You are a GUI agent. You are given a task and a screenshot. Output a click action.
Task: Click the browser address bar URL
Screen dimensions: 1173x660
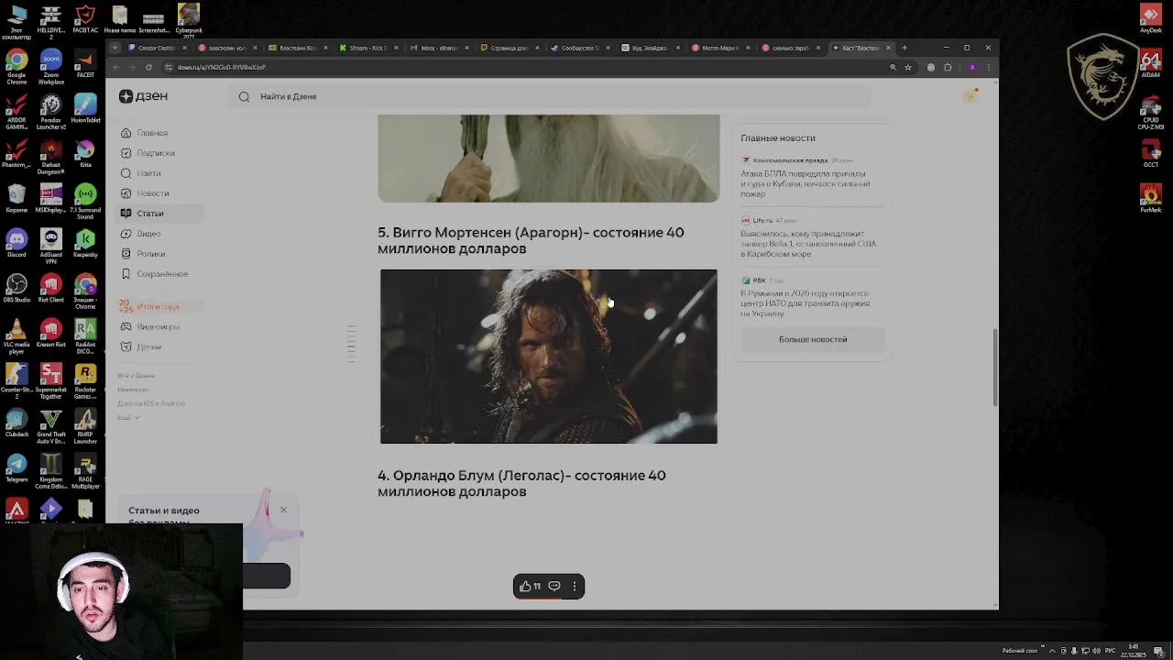click(221, 67)
